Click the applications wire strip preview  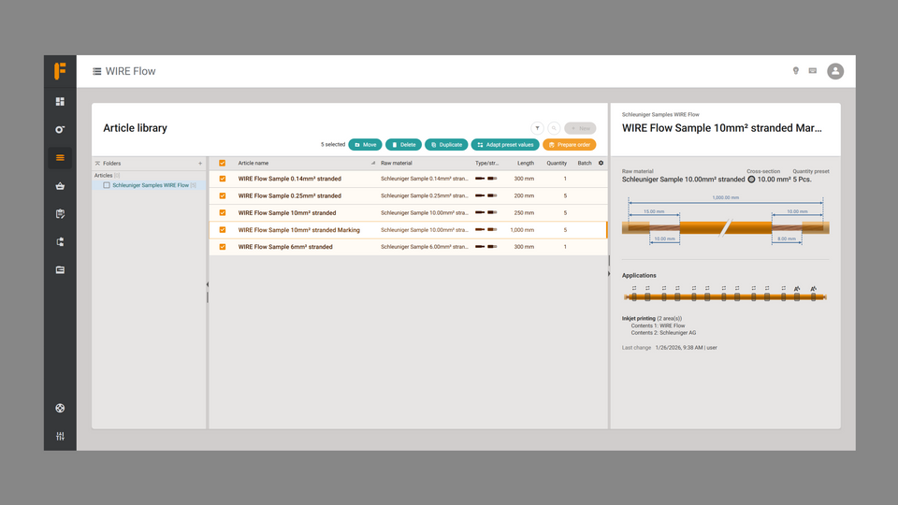pyautogui.click(x=725, y=293)
